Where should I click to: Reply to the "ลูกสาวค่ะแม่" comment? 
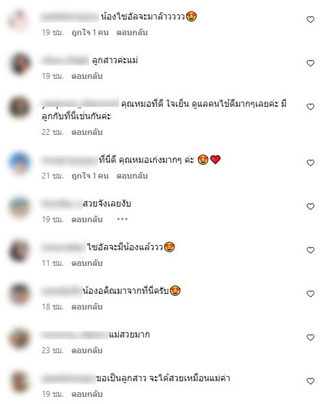point(87,76)
